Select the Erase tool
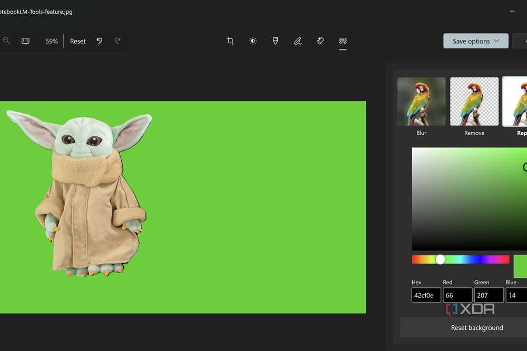Viewport: 527px width, 351px height. 320,41
